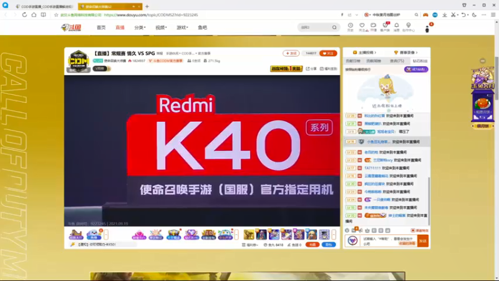Click the yellow first-charge banner button
Image resolution: width=499 pixels, height=281 pixels.
[286, 69]
